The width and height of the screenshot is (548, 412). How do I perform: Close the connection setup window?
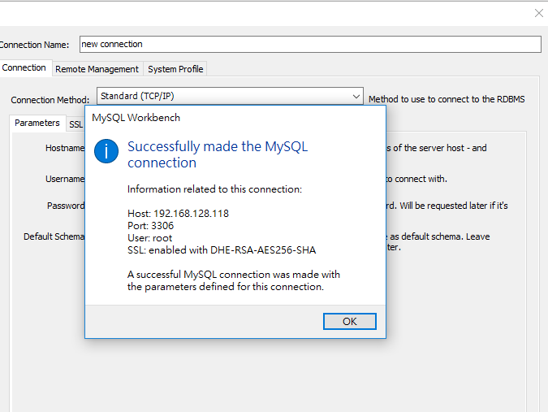click(538, 13)
